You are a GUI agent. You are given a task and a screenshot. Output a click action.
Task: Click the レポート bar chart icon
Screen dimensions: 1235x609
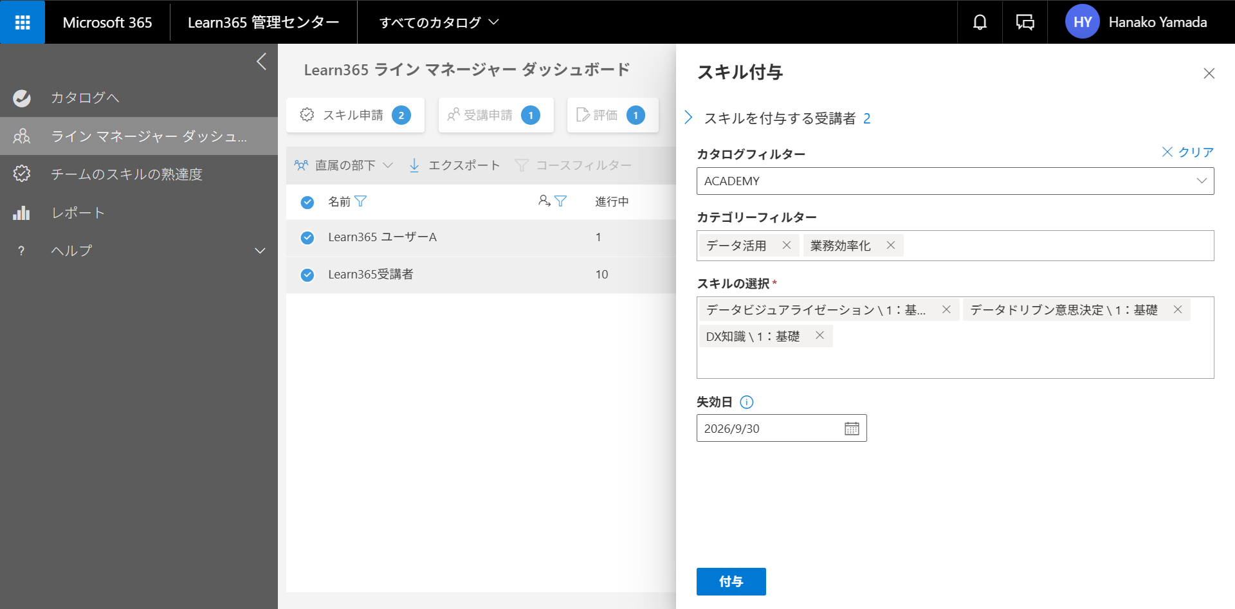tap(21, 213)
